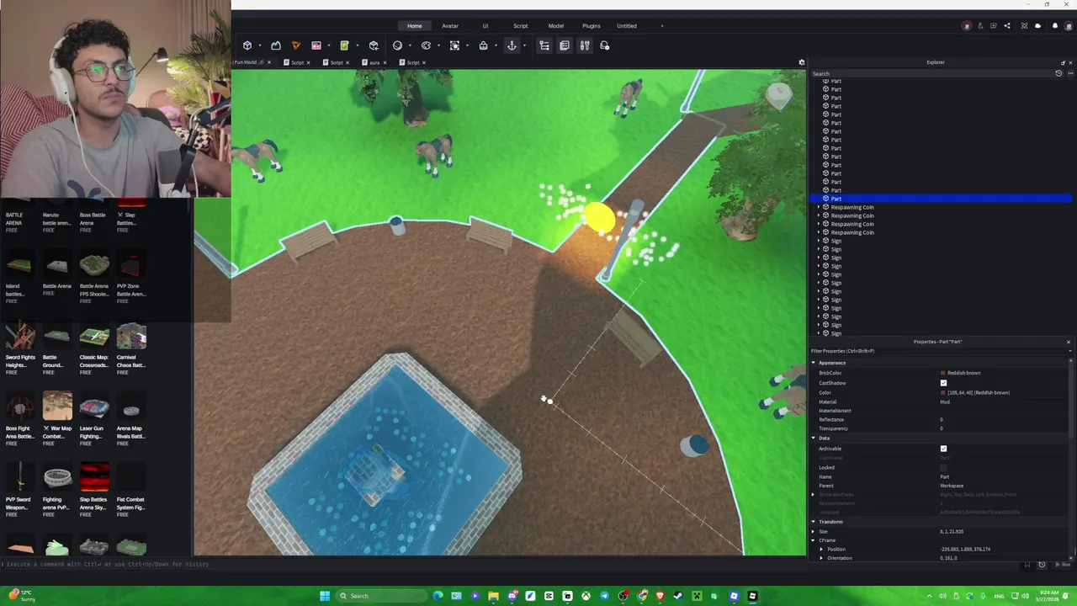Expand the Size property
1077x606 pixels.
(814, 531)
